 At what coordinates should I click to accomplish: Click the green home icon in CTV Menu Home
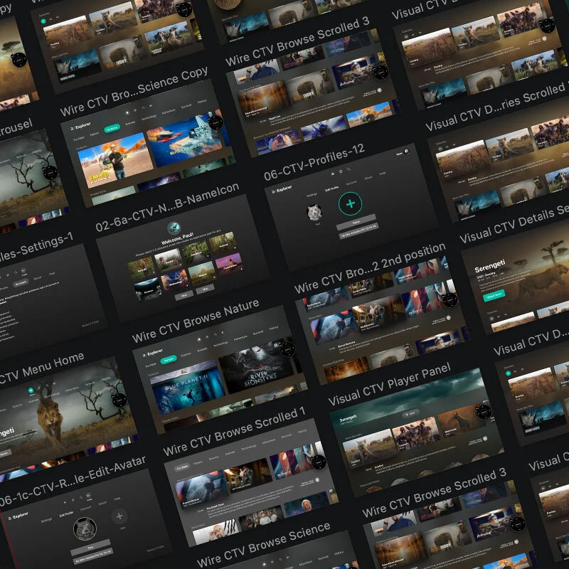tap(31, 390)
